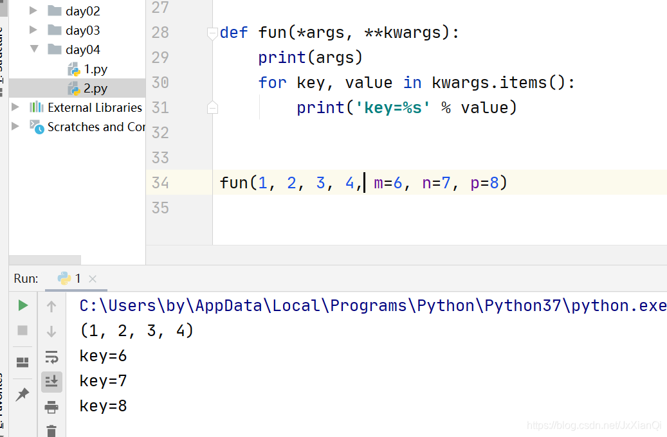The width and height of the screenshot is (667, 437).
Task: Toggle scroll to end of output
Action: [51, 382]
